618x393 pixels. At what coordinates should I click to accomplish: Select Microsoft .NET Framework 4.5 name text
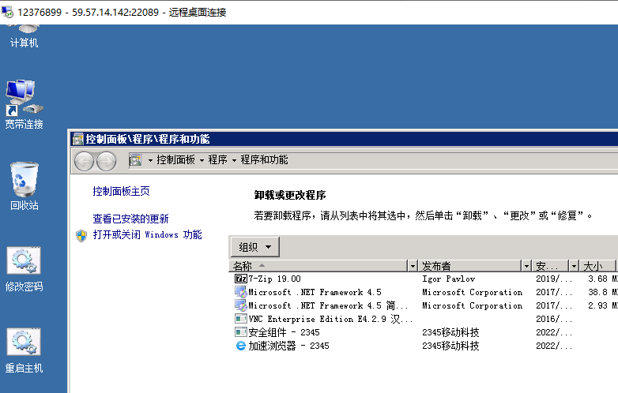[x=315, y=292]
